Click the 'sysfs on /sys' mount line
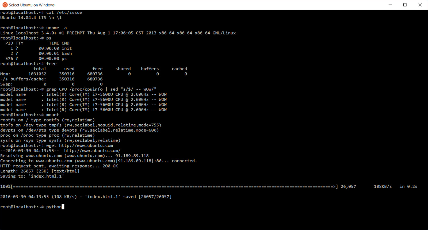The height and width of the screenshot is (230, 428). pyautogui.click(x=60, y=140)
